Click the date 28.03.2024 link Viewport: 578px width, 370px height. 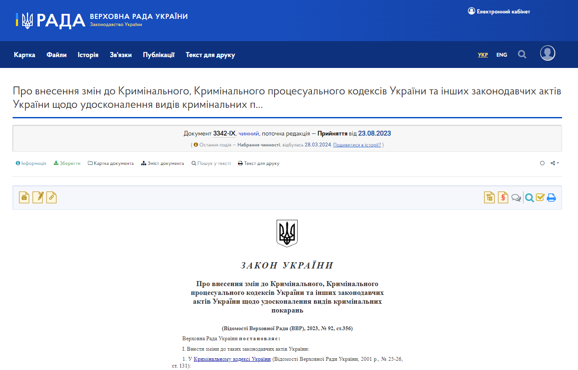(318, 145)
